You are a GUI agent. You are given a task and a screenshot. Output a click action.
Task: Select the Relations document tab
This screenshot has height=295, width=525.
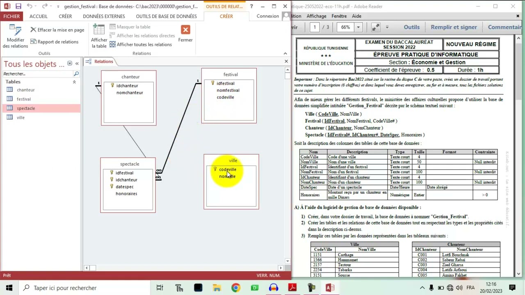pyautogui.click(x=100, y=61)
